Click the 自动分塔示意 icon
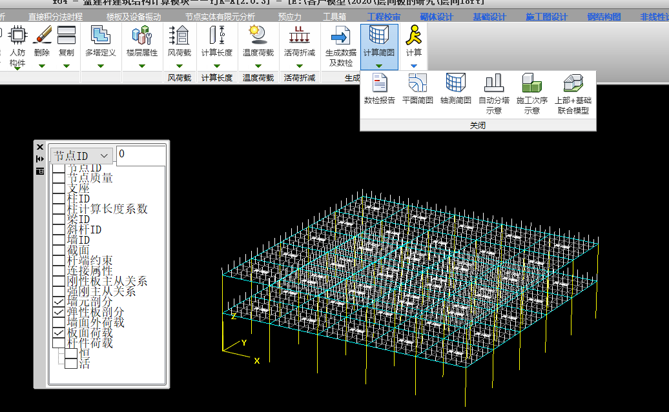Image resolution: width=669 pixels, height=412 pixels. click(x=493, y=83)
